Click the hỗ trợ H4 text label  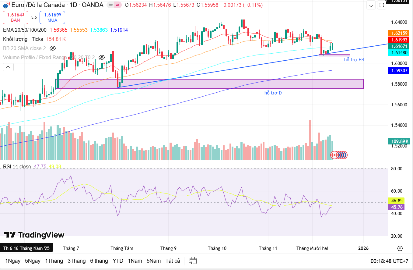(x=354, y=60)
